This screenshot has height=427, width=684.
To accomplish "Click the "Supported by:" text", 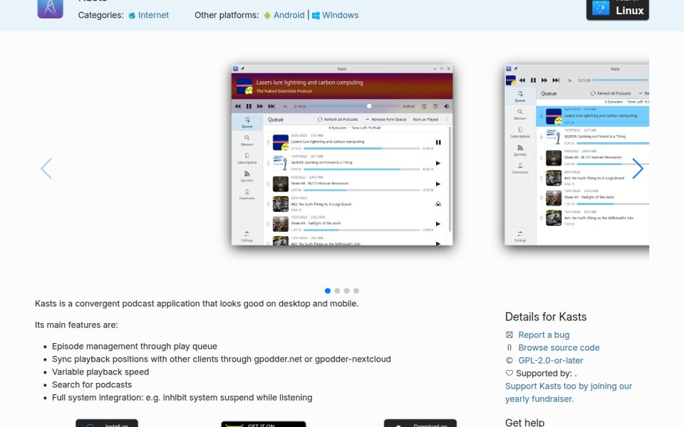I will (544, 374).
